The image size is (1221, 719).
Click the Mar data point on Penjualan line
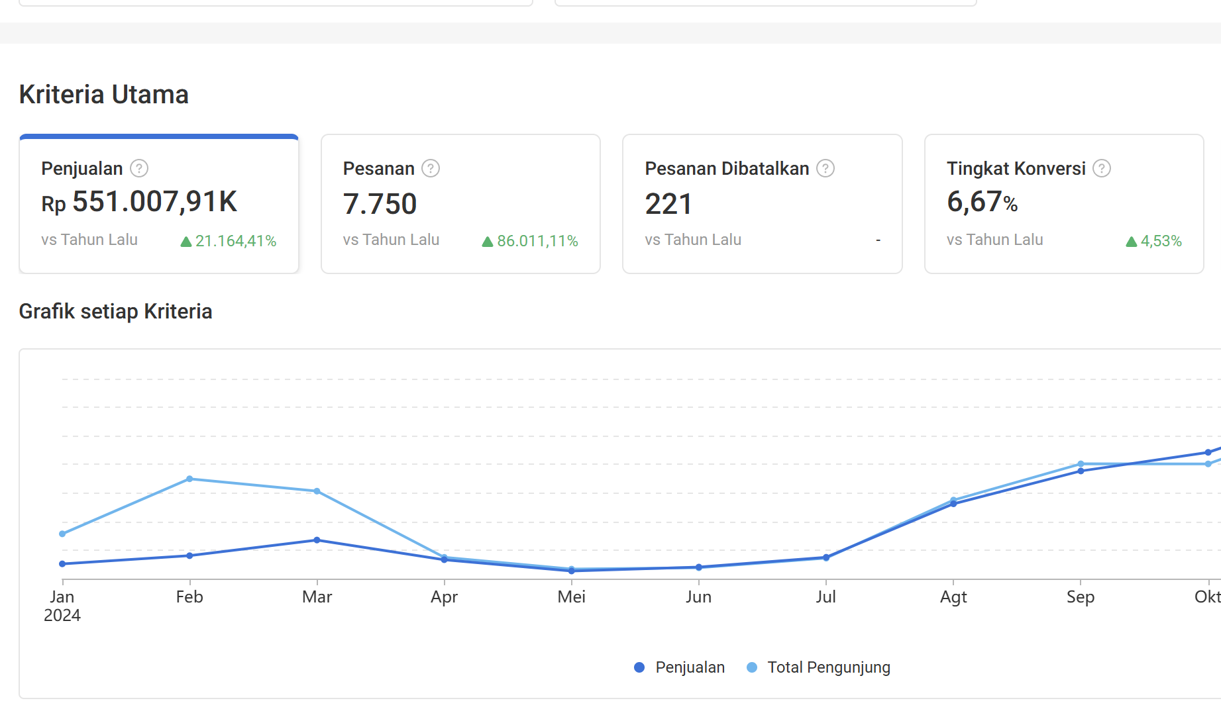tap(317, 540)
